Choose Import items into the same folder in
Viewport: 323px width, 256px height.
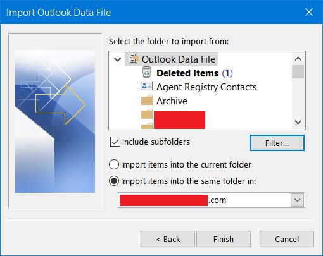(x=114, y=181)
